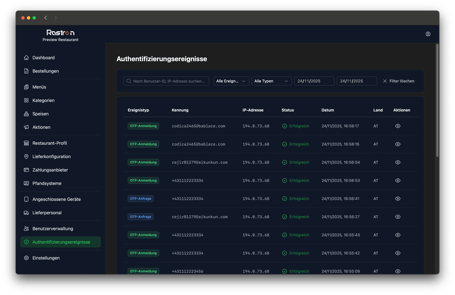
Task: Click the Lieferkonfiguration location pin icon
Action: [x=26, y=157]
